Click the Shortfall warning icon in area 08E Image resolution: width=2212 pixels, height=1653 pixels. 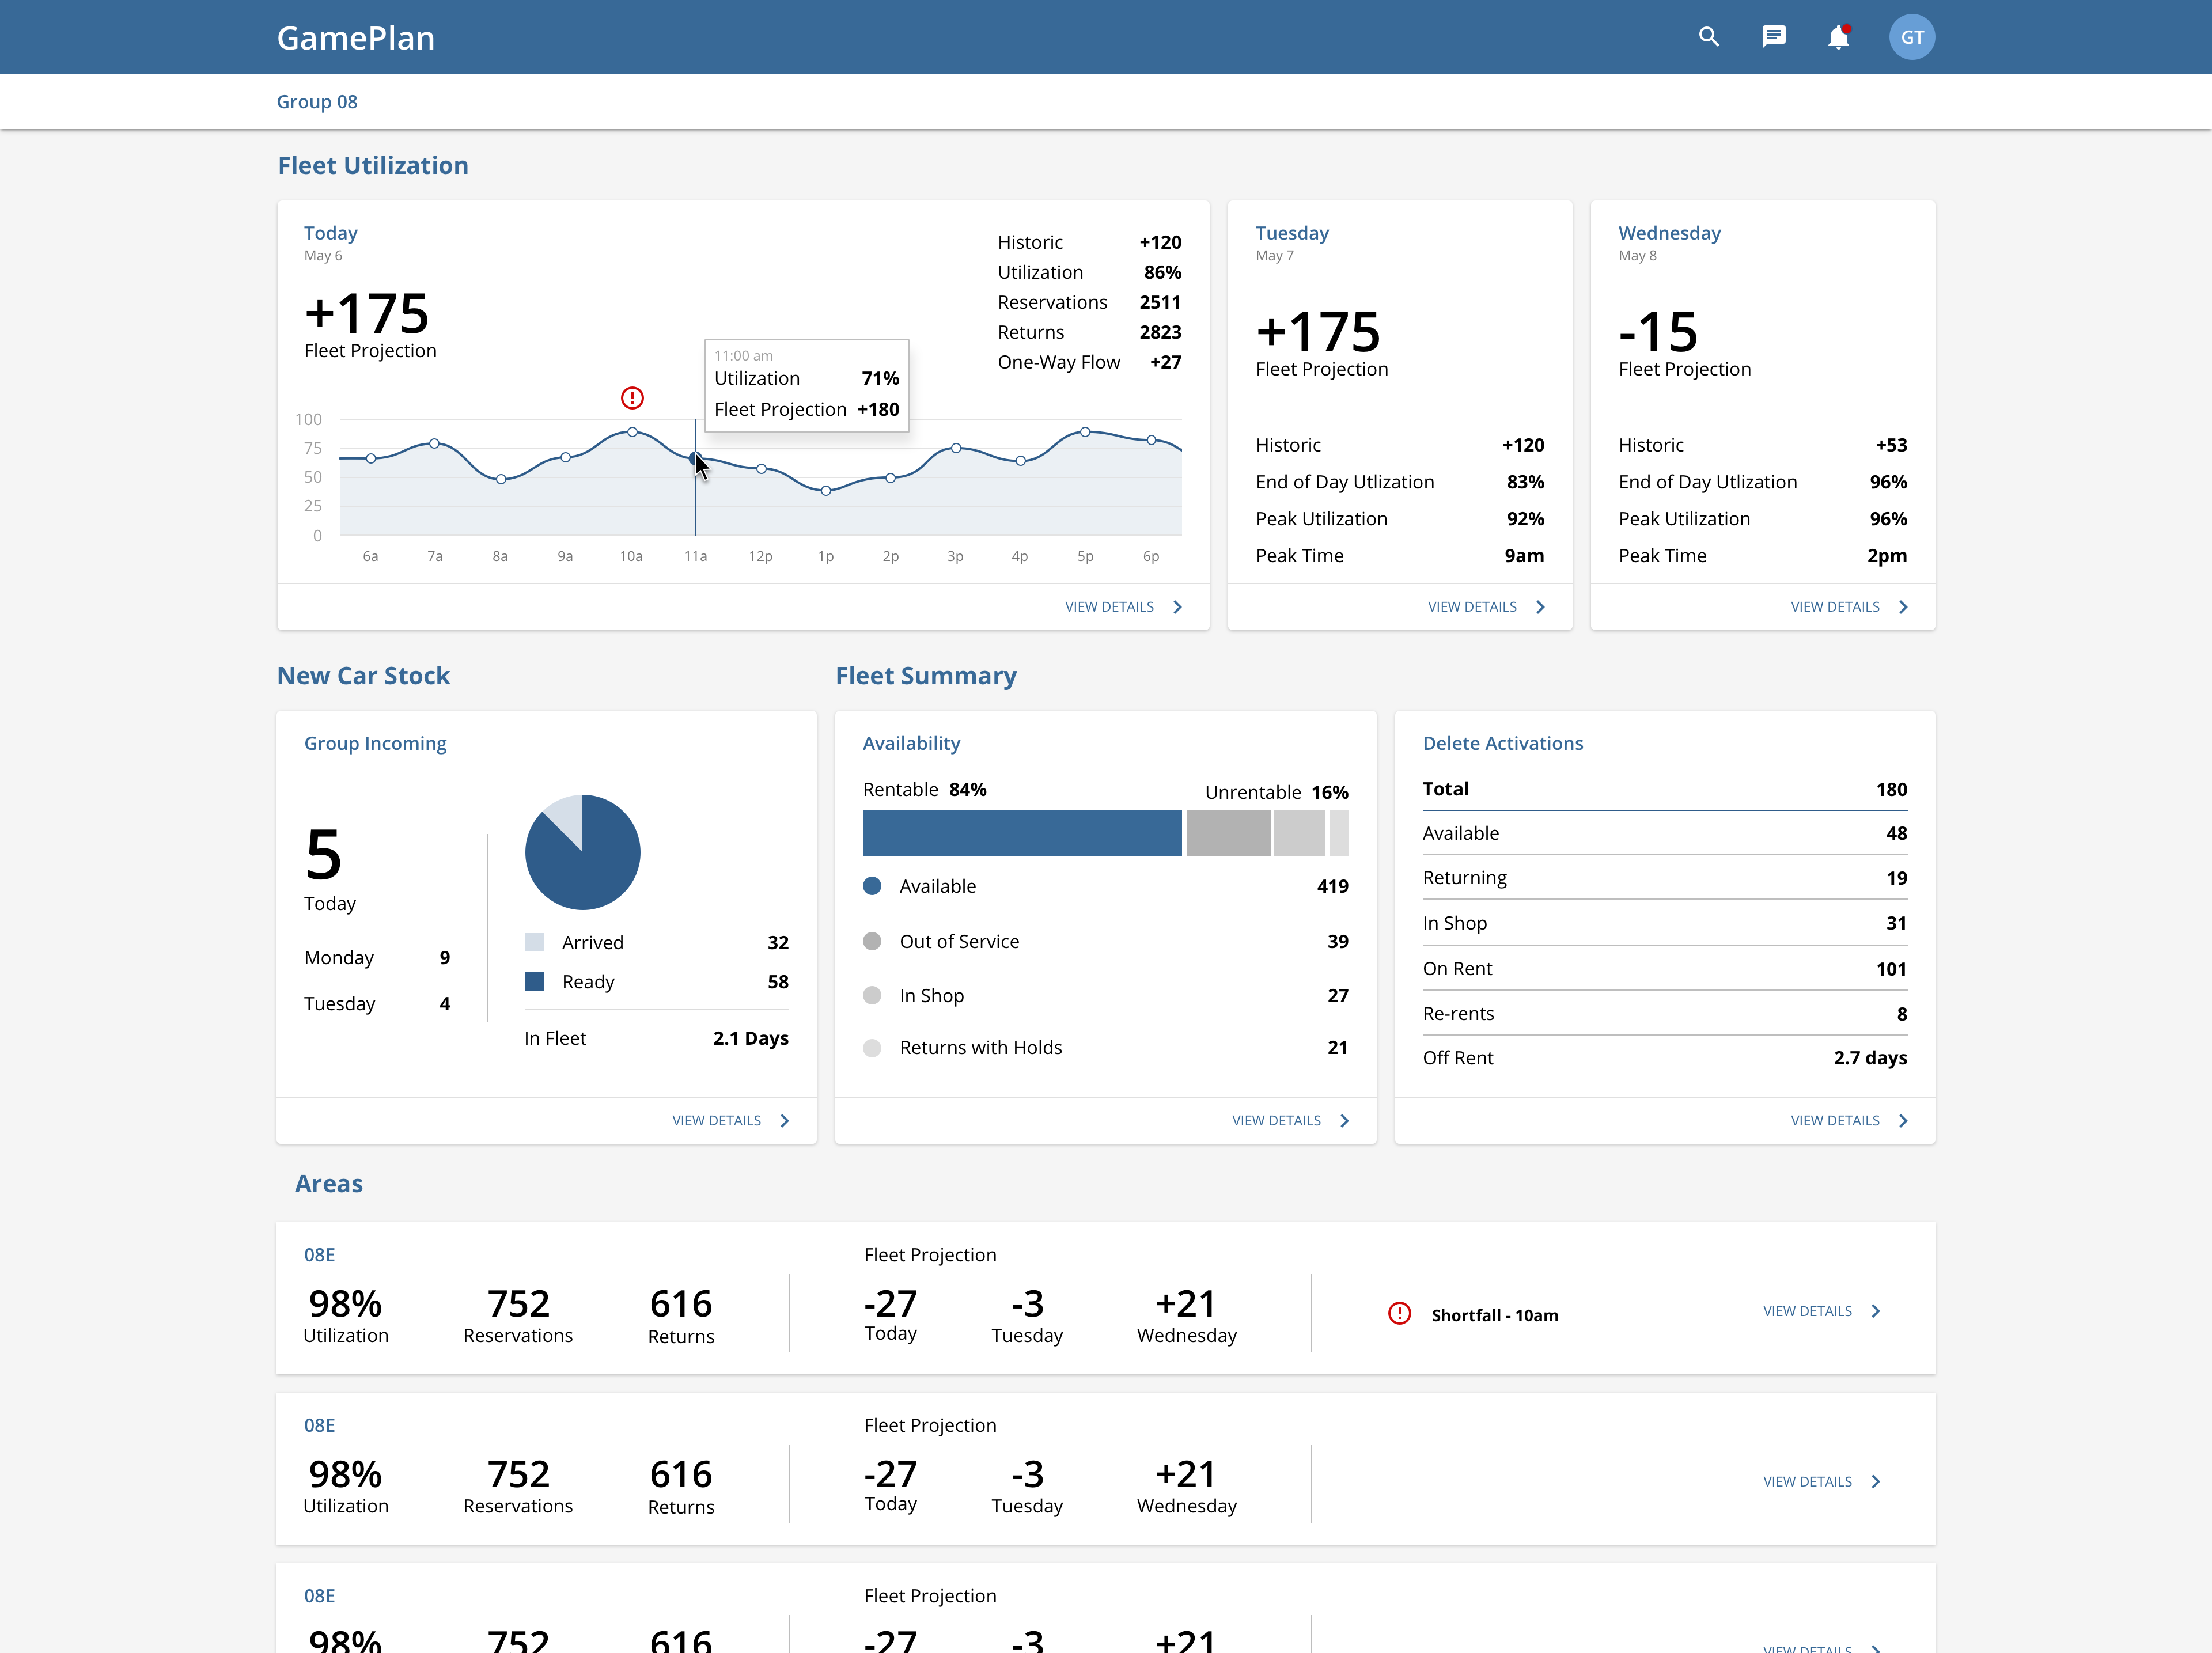(x=1399, y=1314)
